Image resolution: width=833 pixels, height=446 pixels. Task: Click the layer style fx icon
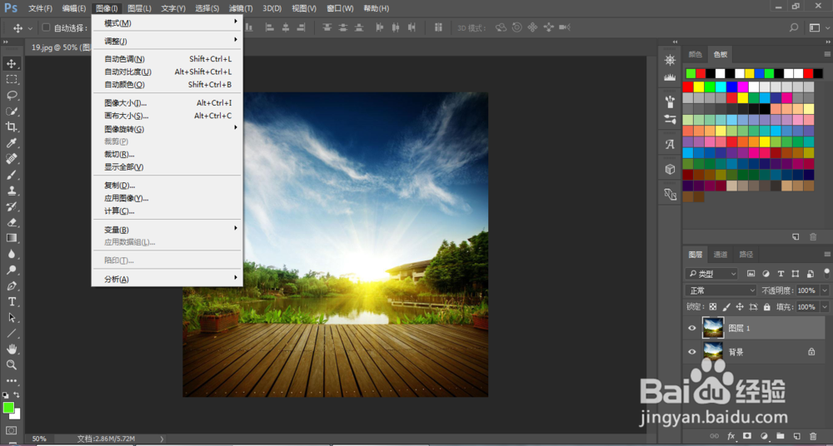tap(731, 436)
